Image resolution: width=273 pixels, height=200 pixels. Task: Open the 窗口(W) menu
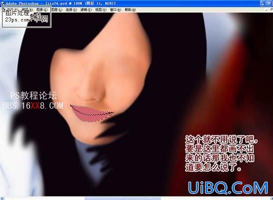click(x=115, y=9)
